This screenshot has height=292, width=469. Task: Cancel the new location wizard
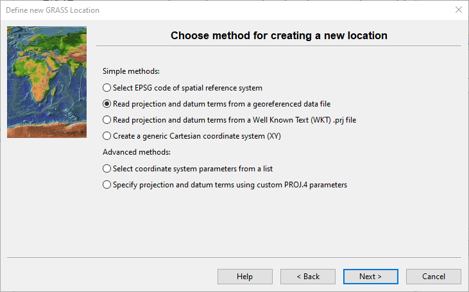pyautogui.click(x=433, y=276)
